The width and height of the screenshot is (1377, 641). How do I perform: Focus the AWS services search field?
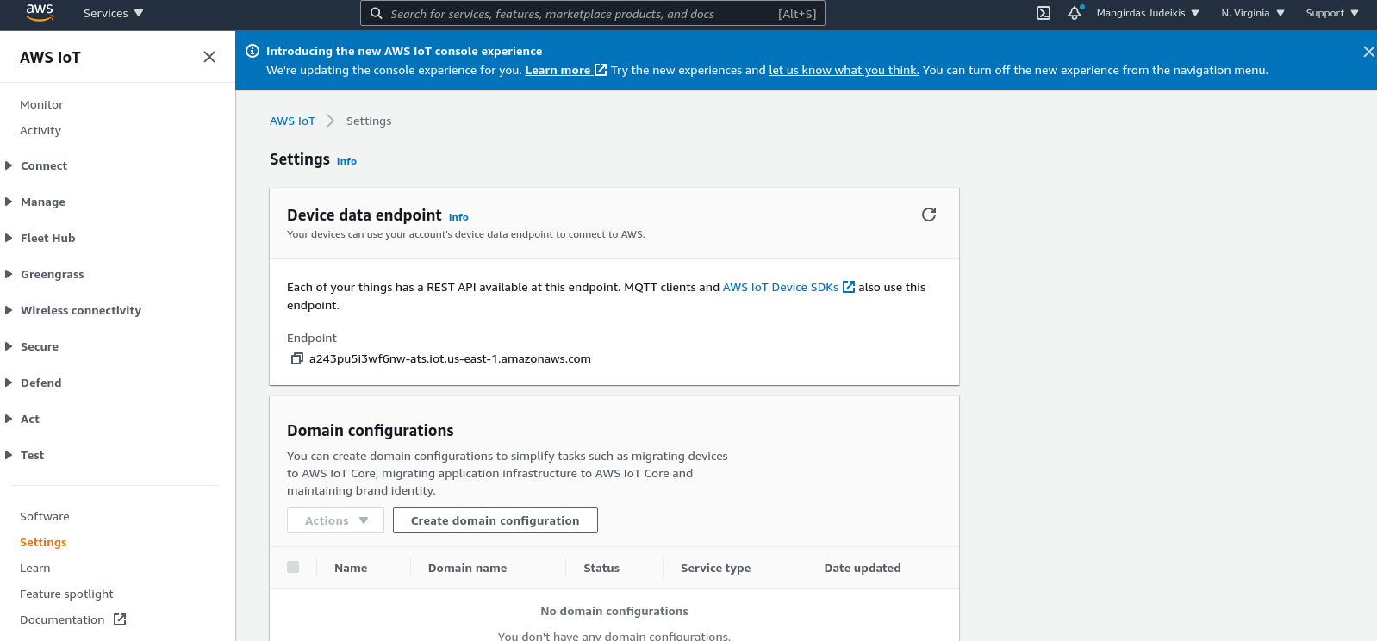pyautogui.click(x=577, y=14)
